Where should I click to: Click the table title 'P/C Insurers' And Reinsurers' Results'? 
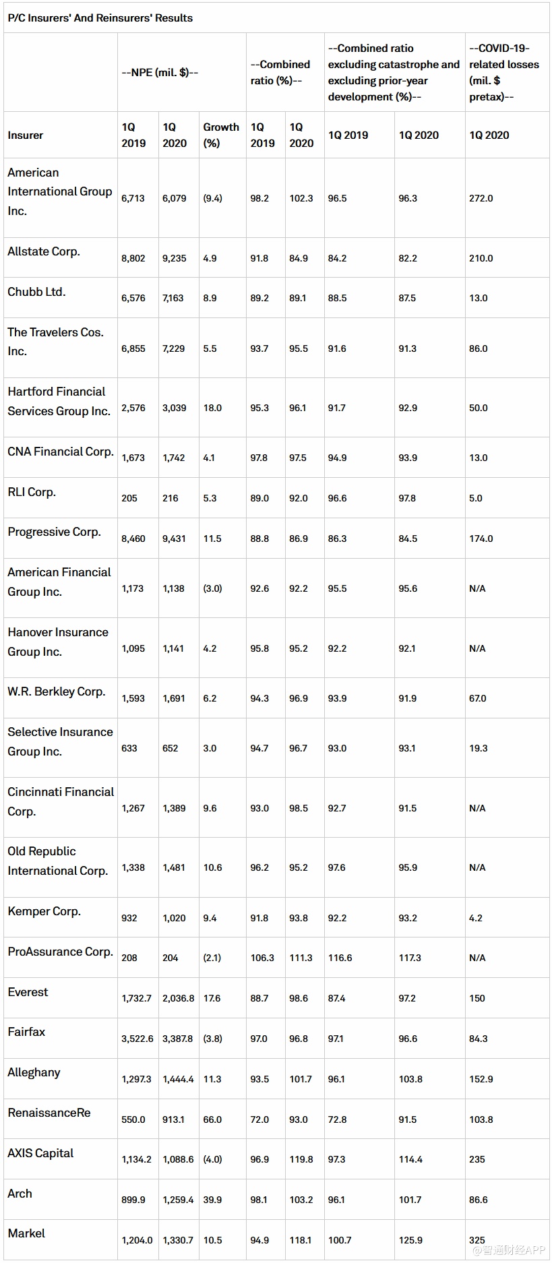pyautogui.click(x=100, y=18)
